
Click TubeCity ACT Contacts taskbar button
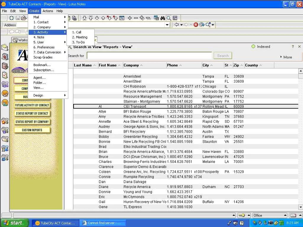tap(55, 223)
